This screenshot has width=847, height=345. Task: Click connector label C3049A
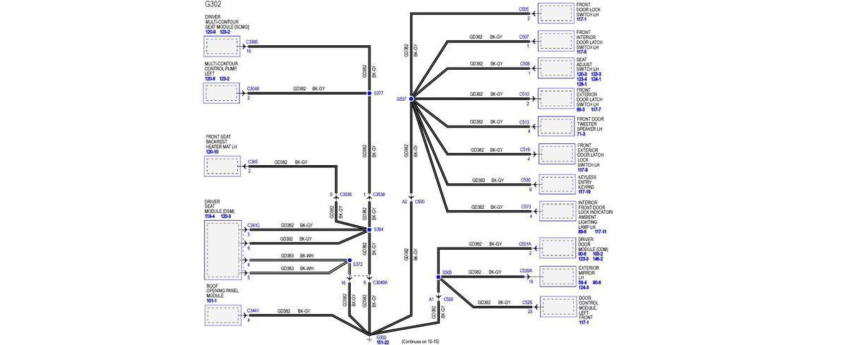click(380, 283)
